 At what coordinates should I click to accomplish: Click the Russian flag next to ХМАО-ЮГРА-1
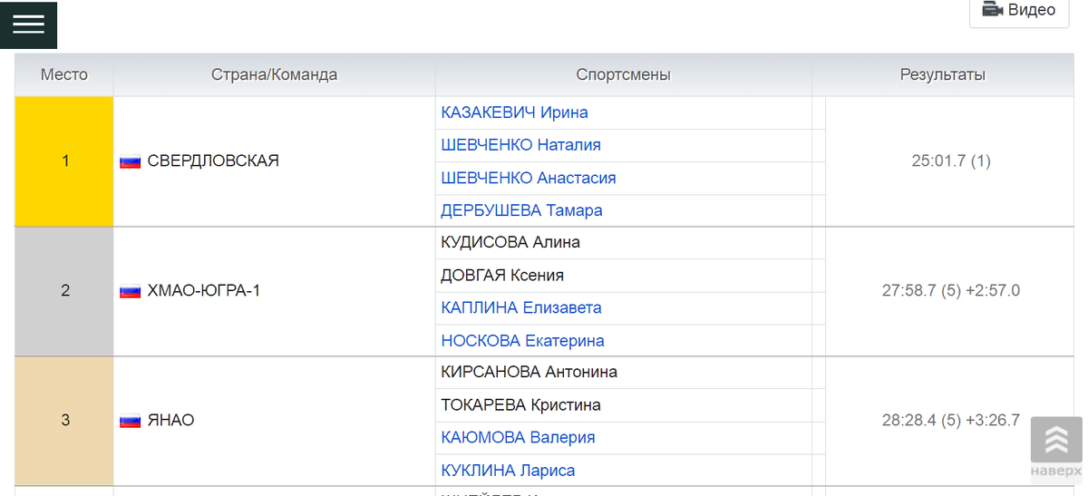(131, 291)
